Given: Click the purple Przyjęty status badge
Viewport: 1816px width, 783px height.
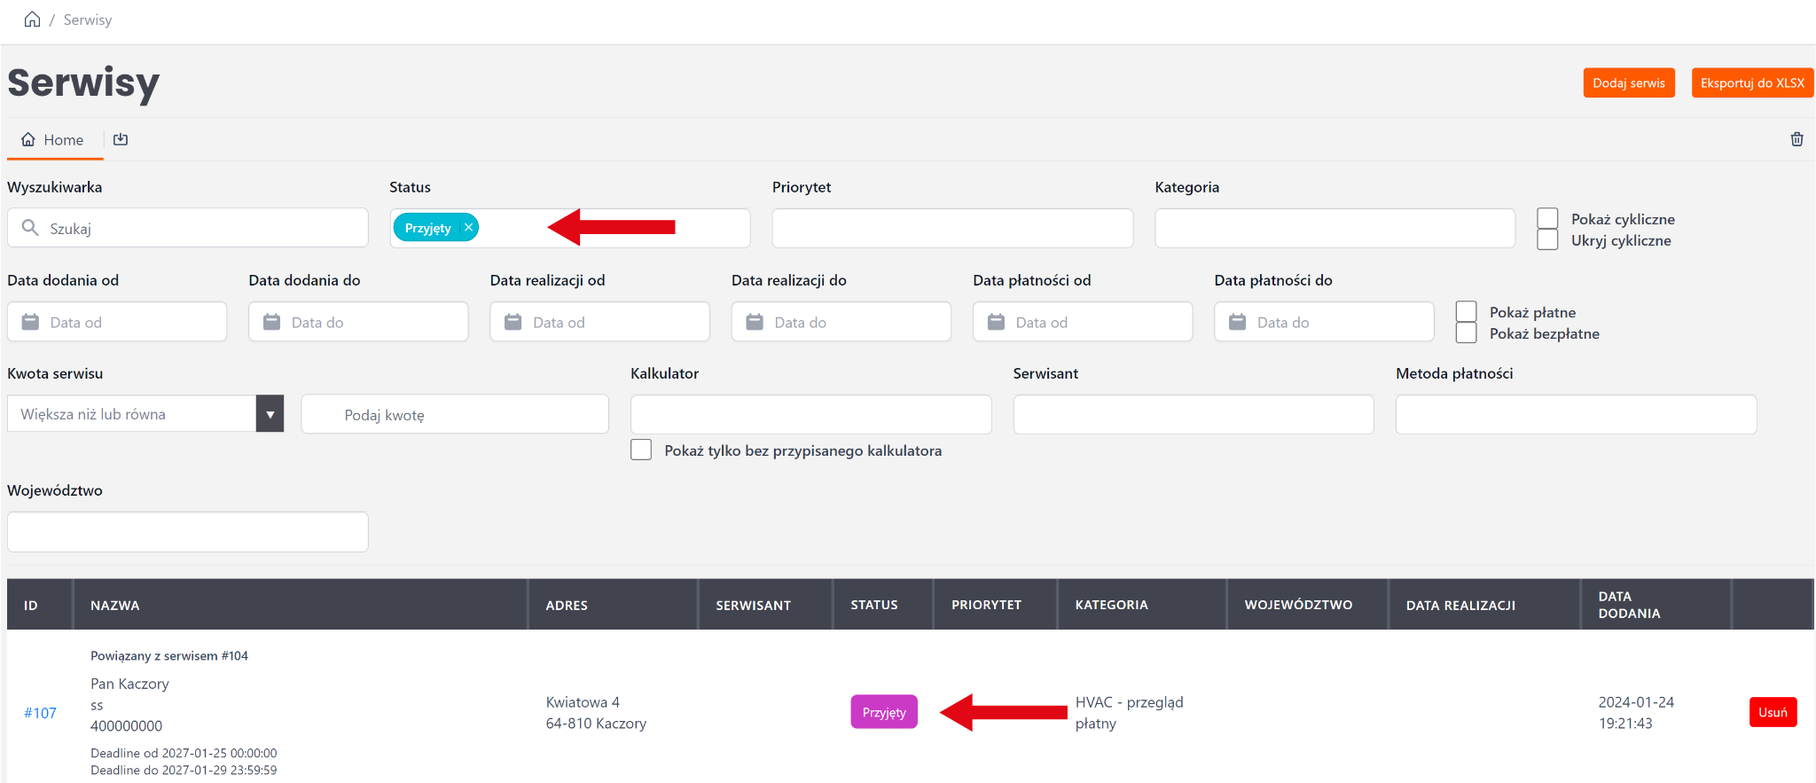Looking at the screenshot, I should point(883,712).
